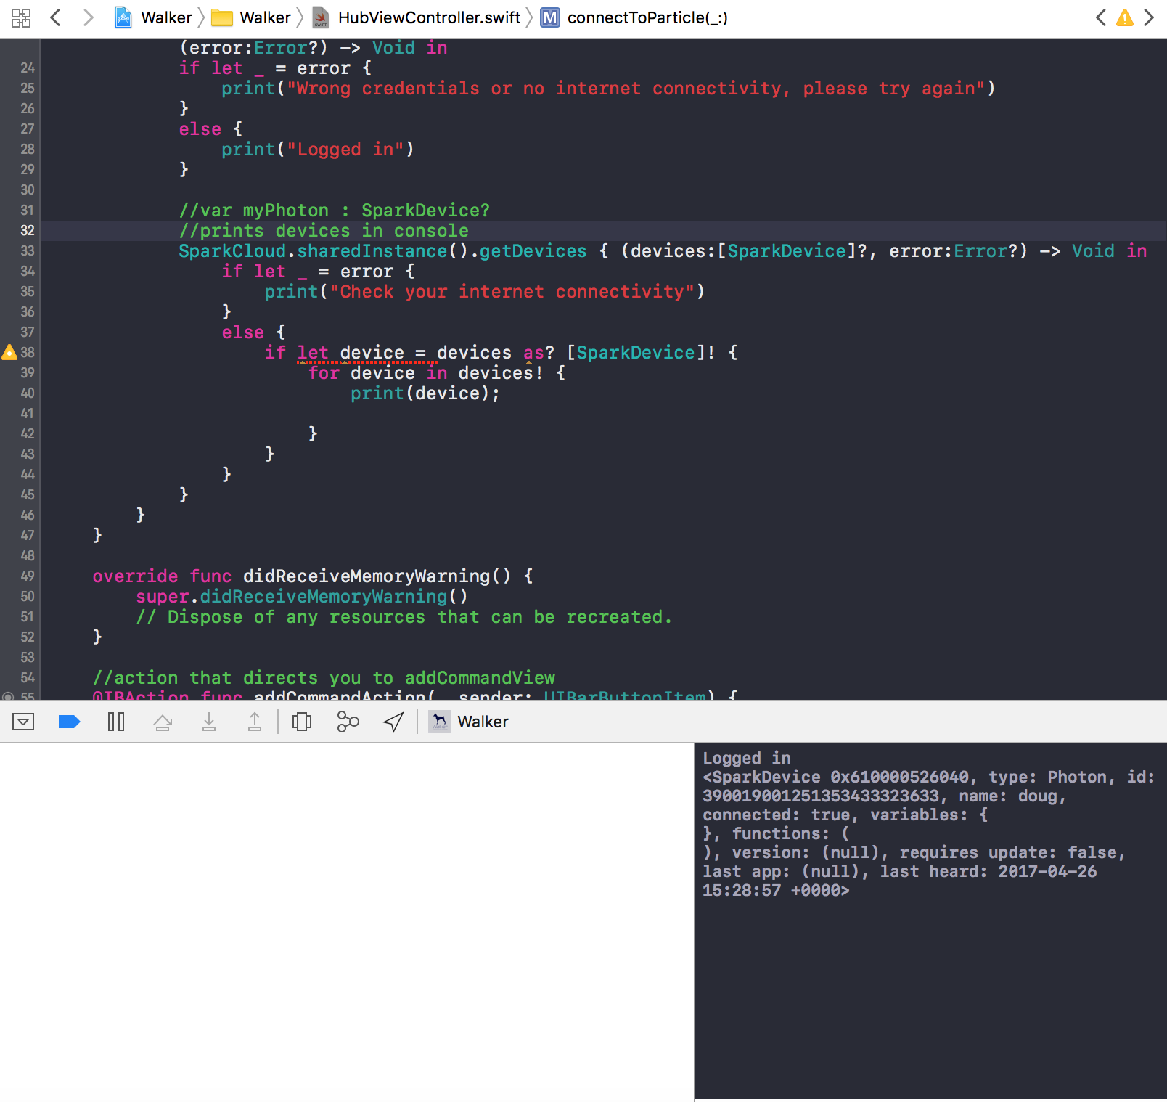This screenshot has height=1102, width=1167.
Task: Click warning marker on line 38
Action: (9, 353)
